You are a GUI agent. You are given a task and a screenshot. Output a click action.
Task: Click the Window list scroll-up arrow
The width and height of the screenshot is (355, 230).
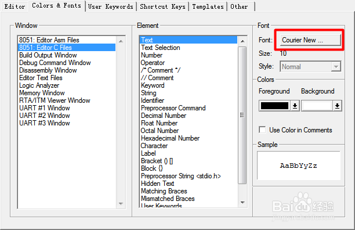(x=121, y=41)
